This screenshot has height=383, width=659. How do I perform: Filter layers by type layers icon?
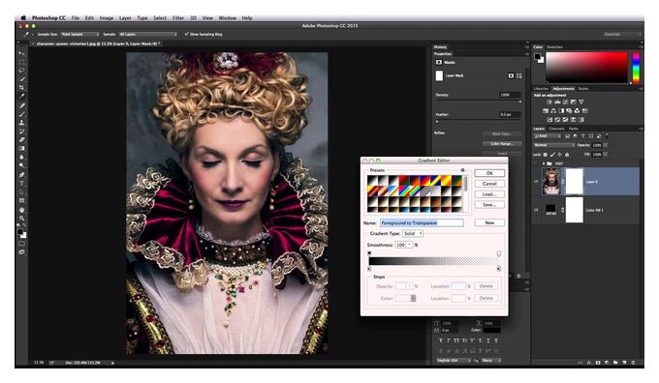[x=583, y=136]
